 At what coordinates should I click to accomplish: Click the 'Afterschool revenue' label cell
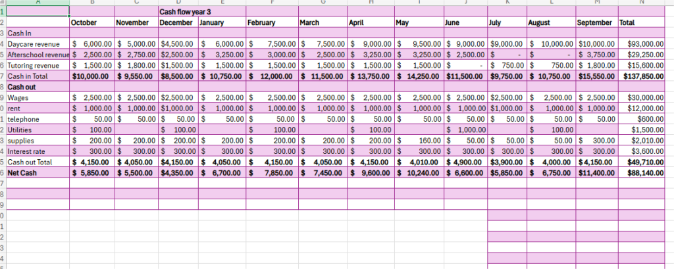point(36,55)
